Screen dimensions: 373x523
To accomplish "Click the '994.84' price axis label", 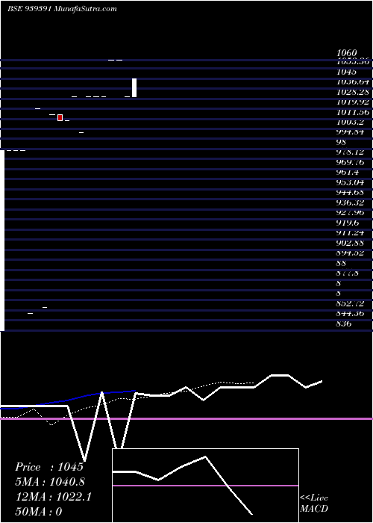I will 351,131.
